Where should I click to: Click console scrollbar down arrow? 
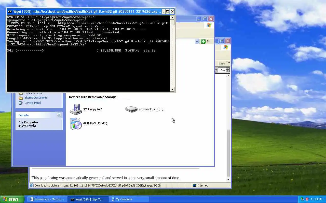click(172, 89)
